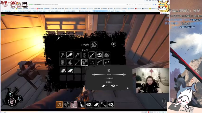This screenshot has width=202, height=113.
Task: Select the syringe and scissors recipe
Action: tap(92, 55)
